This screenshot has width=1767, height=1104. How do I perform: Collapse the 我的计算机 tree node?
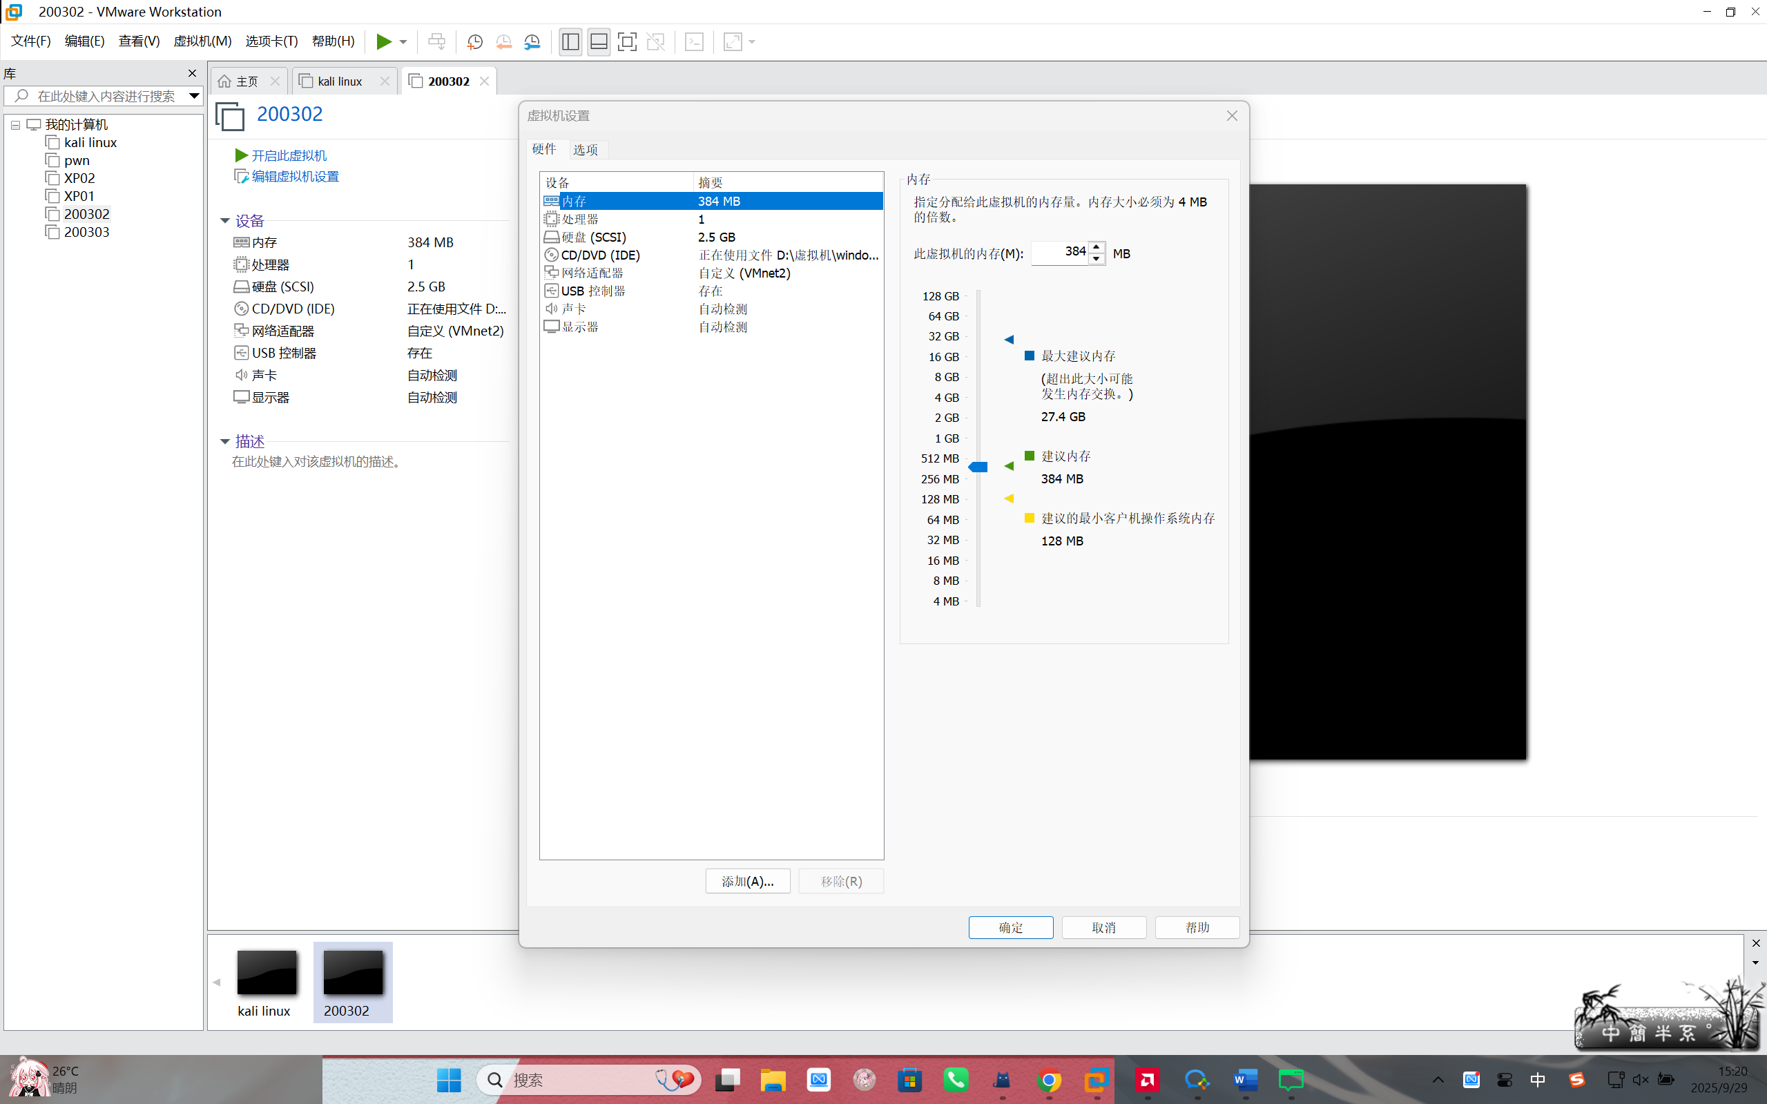tap(15, 124)
